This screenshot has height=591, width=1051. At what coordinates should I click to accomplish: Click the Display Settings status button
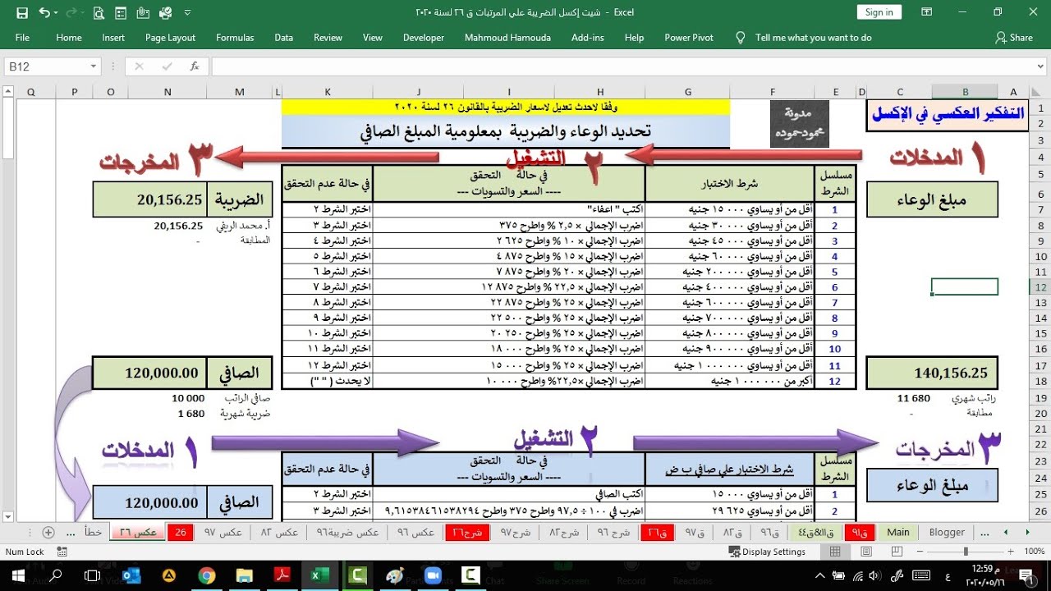pos(769,552)
